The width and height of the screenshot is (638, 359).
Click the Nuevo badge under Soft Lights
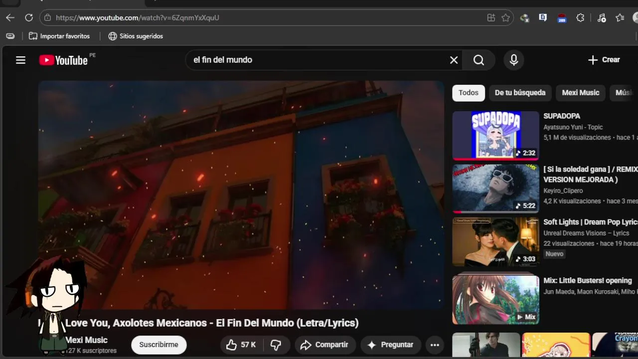pyautogui.click(x=554, y=254)
